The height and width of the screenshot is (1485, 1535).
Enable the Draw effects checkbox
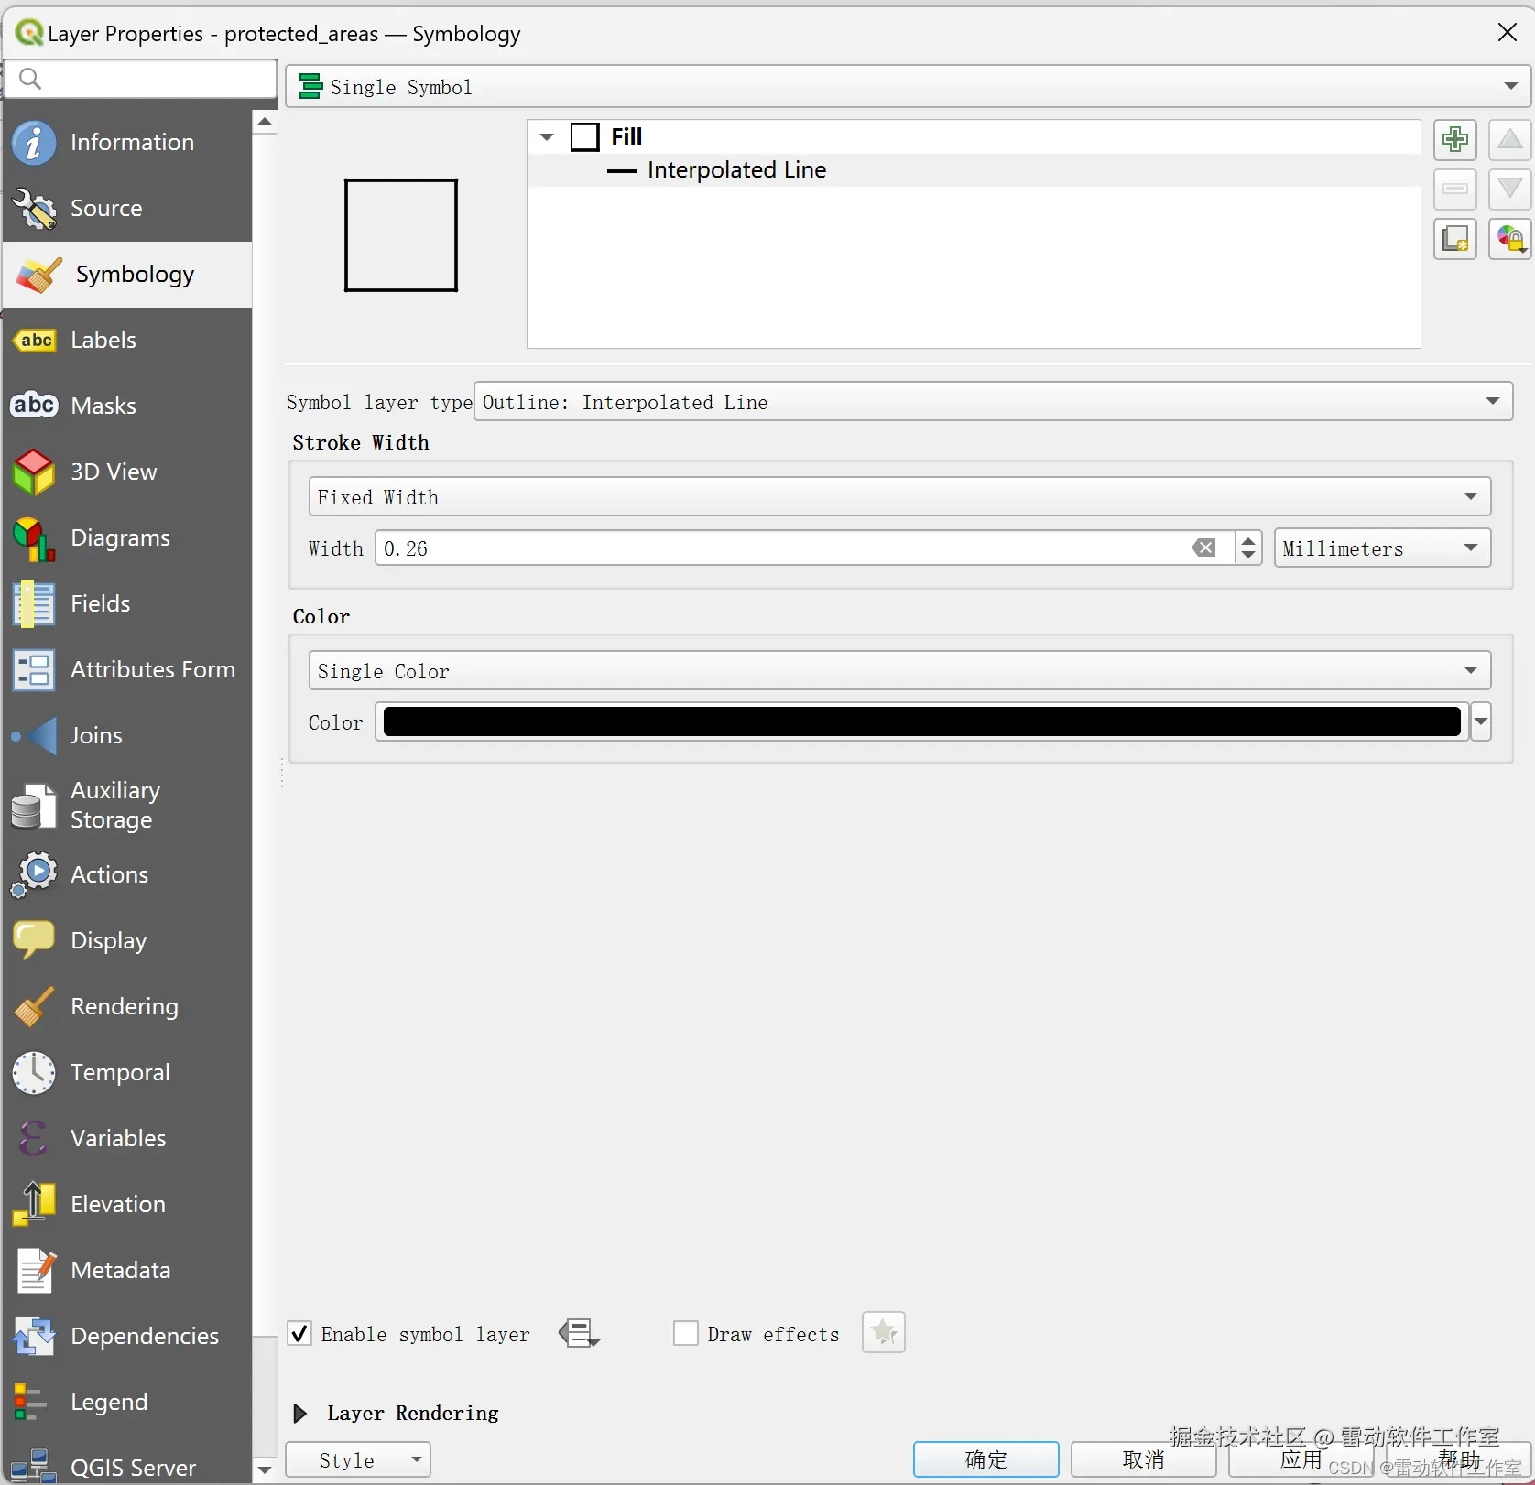685,1333
